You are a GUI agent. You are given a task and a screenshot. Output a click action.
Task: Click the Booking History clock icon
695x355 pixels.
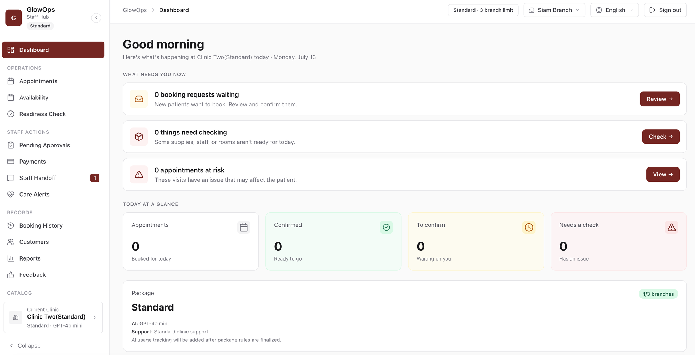click(x=11, y=225)
